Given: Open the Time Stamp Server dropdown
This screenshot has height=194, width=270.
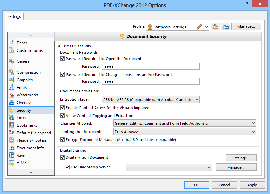Looking at the screenshot, I should (x=169, y=167).
